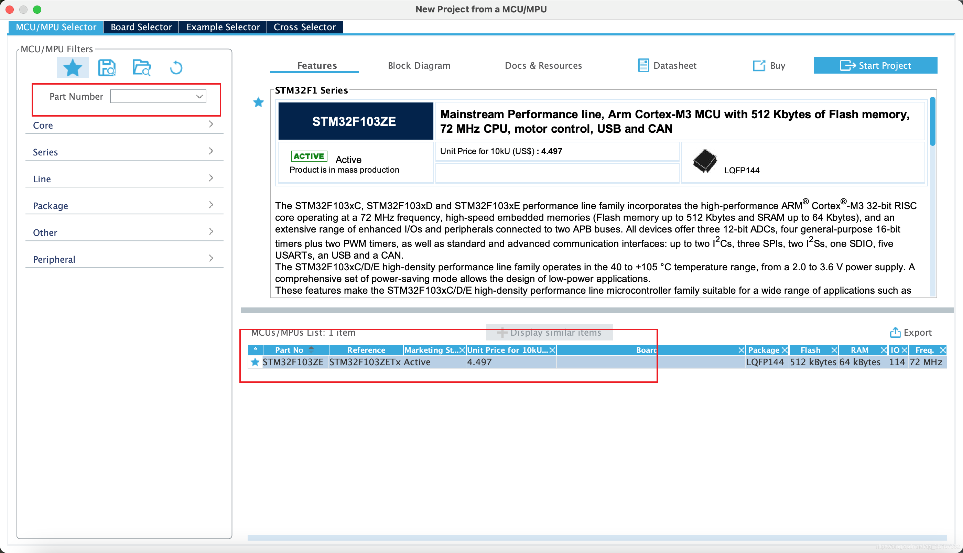Click the panel splitter bar above MCU list

click(597, 310)
